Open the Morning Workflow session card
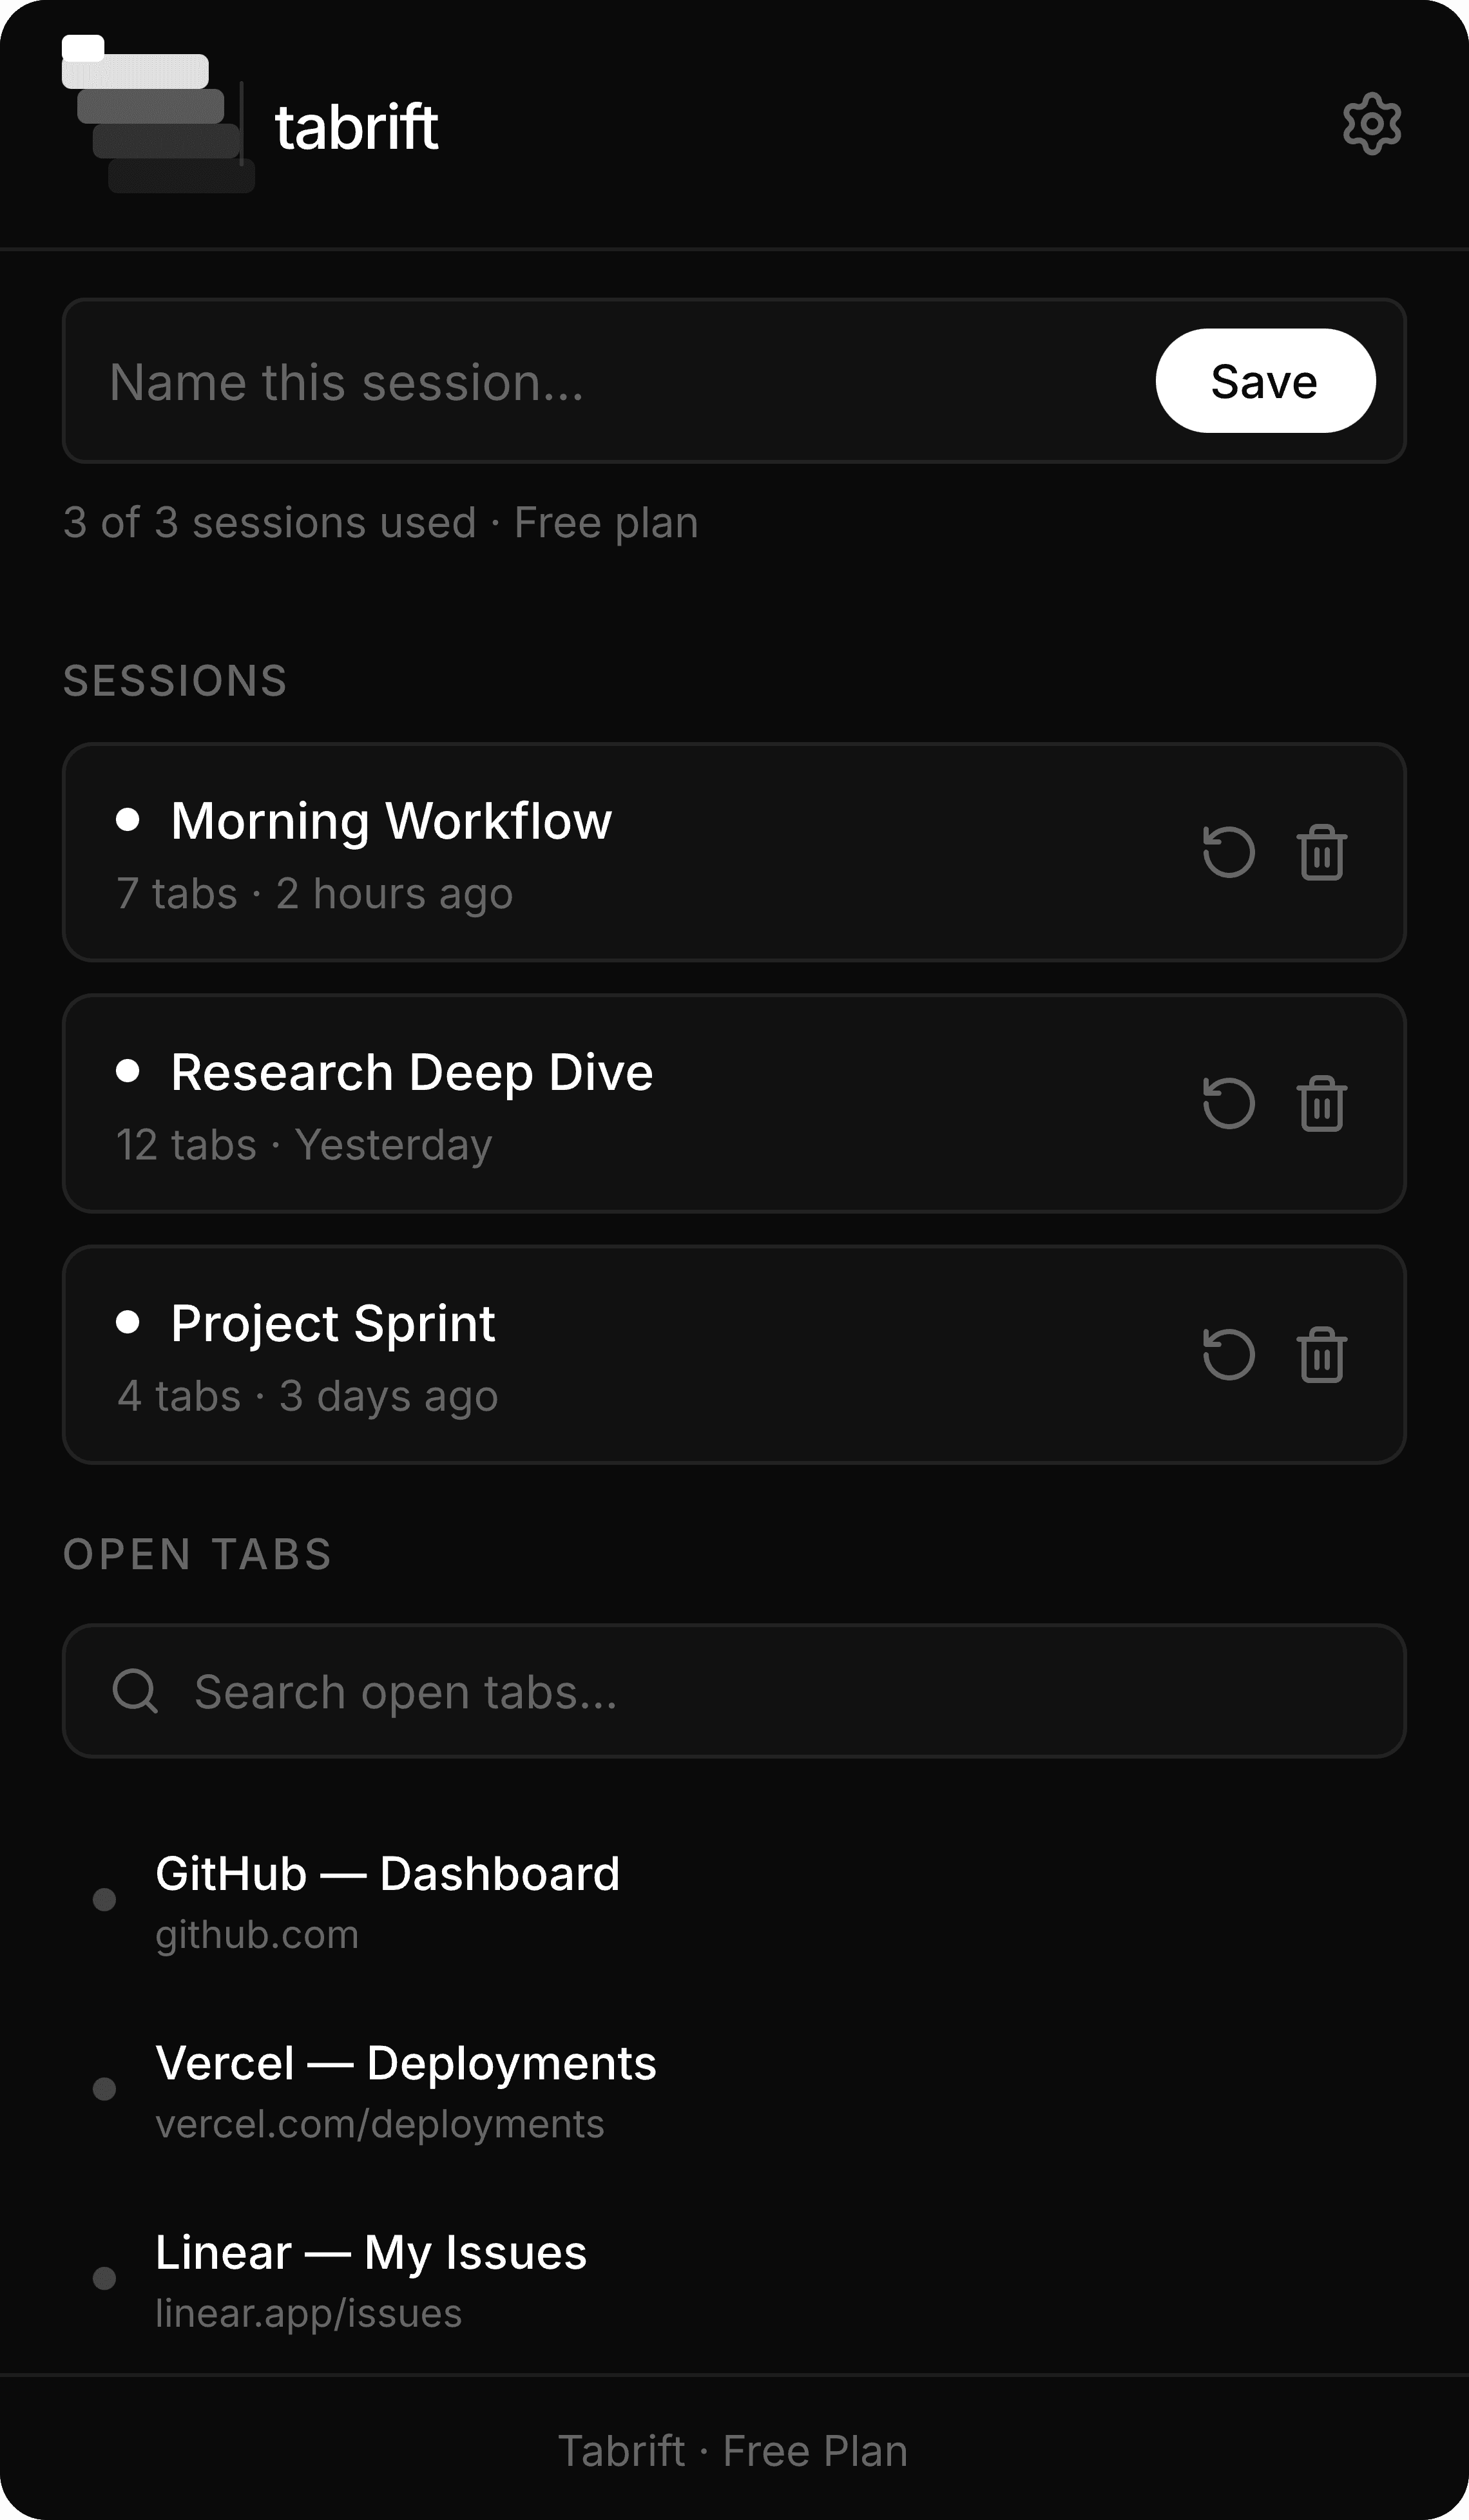 [734, 852]
